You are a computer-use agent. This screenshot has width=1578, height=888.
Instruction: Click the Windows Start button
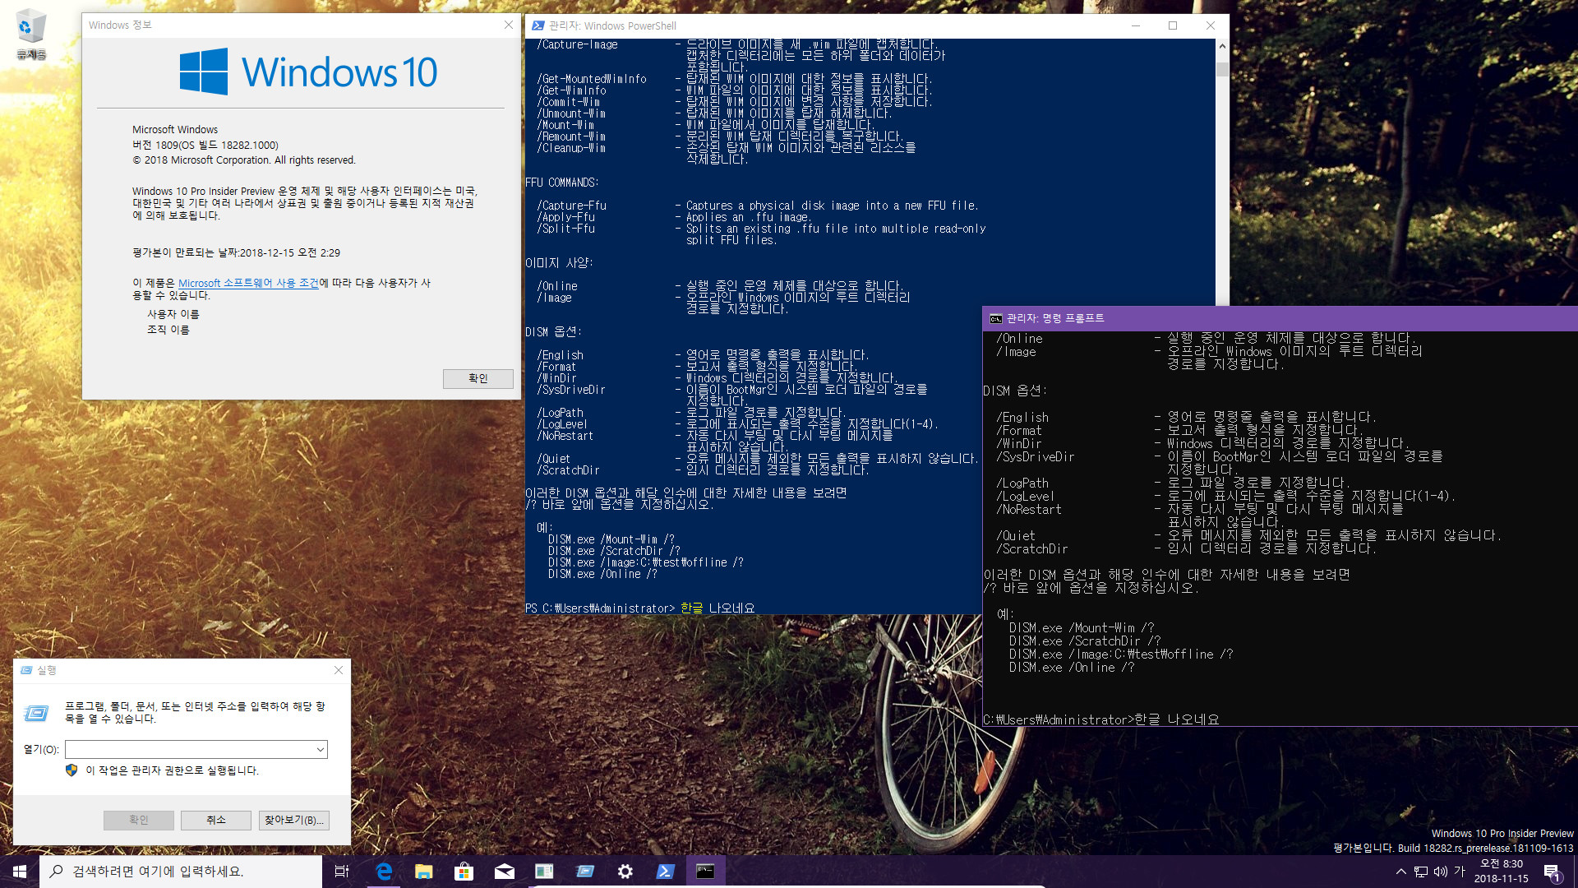pos(20,872)
